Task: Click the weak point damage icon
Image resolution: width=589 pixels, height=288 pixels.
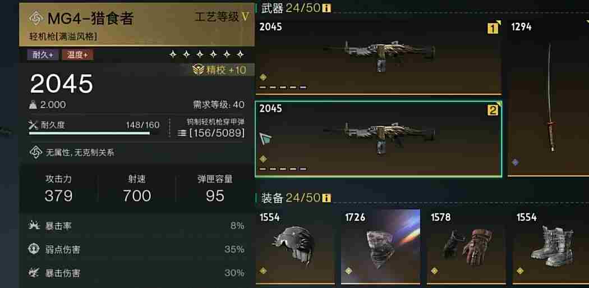Action: coord(34,249)
